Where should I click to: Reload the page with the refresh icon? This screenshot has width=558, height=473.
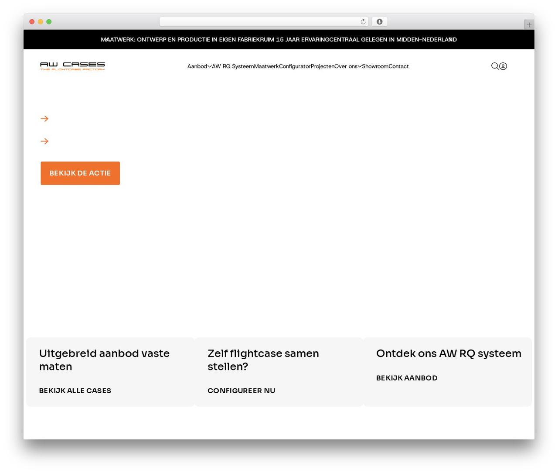363,22
